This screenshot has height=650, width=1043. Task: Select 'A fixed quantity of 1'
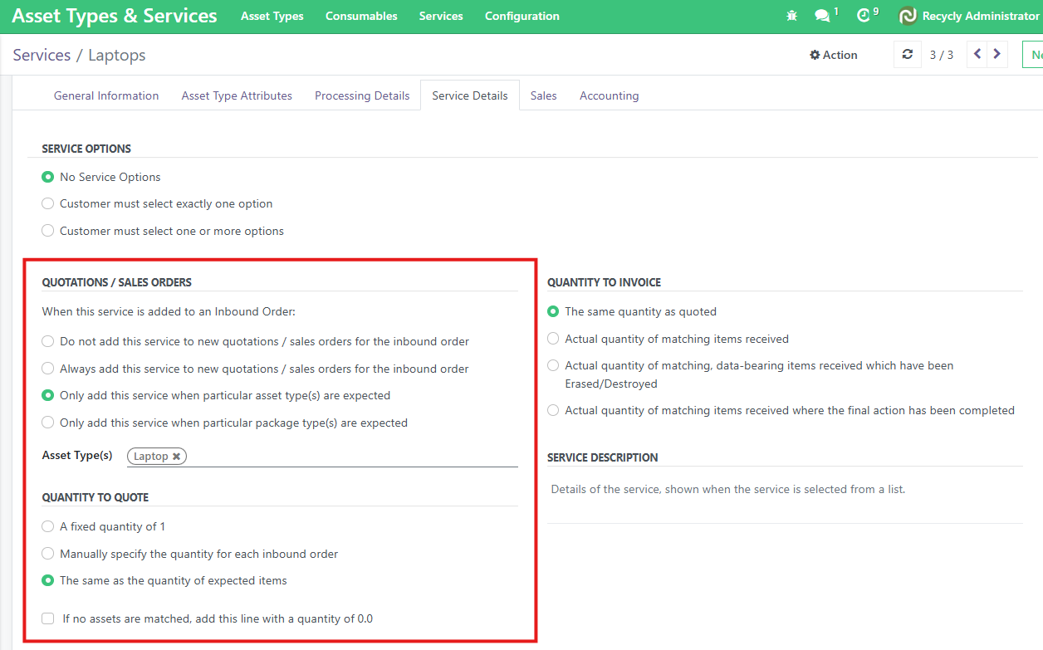tap(48, 527)
